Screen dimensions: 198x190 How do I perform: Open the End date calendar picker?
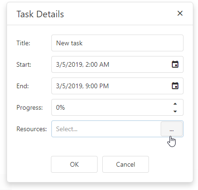(175, 86)
